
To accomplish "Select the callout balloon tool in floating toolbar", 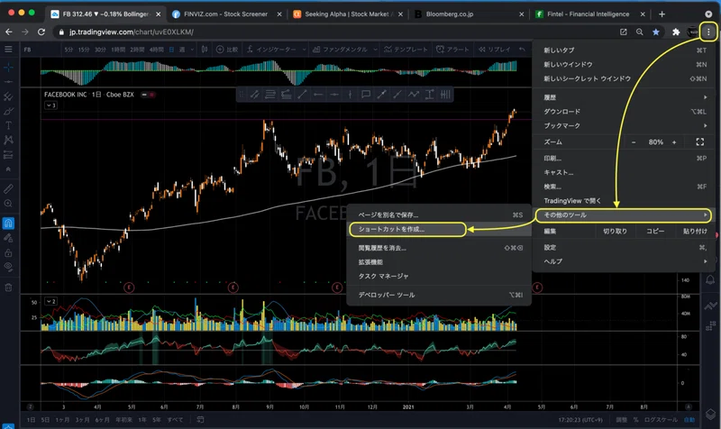I will pyautogui.click(x=366, y=95).
